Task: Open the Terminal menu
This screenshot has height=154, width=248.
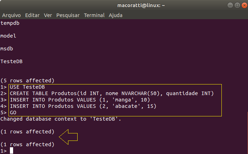Action: coord(94,15)
